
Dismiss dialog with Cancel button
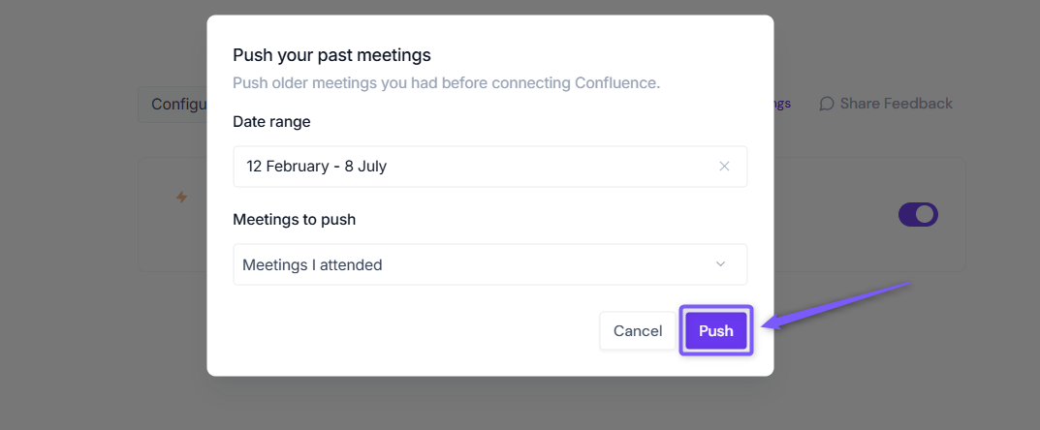tap(638, 330)
